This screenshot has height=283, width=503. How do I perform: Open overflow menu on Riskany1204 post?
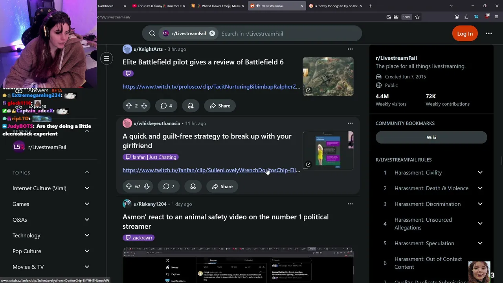[x=350, y=204]
